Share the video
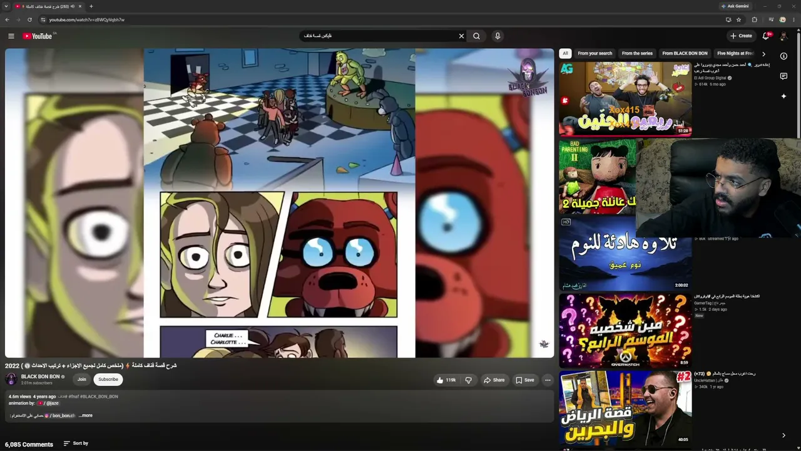 [494, 380]
